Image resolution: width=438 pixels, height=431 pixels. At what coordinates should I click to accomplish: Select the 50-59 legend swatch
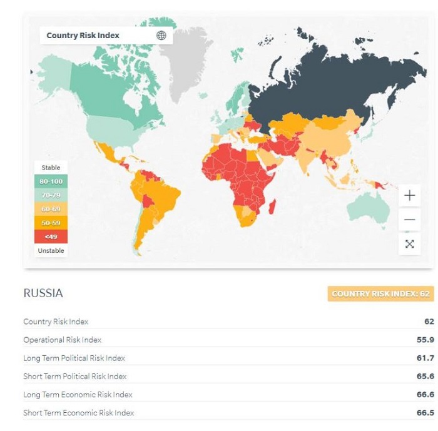point(51,223)
